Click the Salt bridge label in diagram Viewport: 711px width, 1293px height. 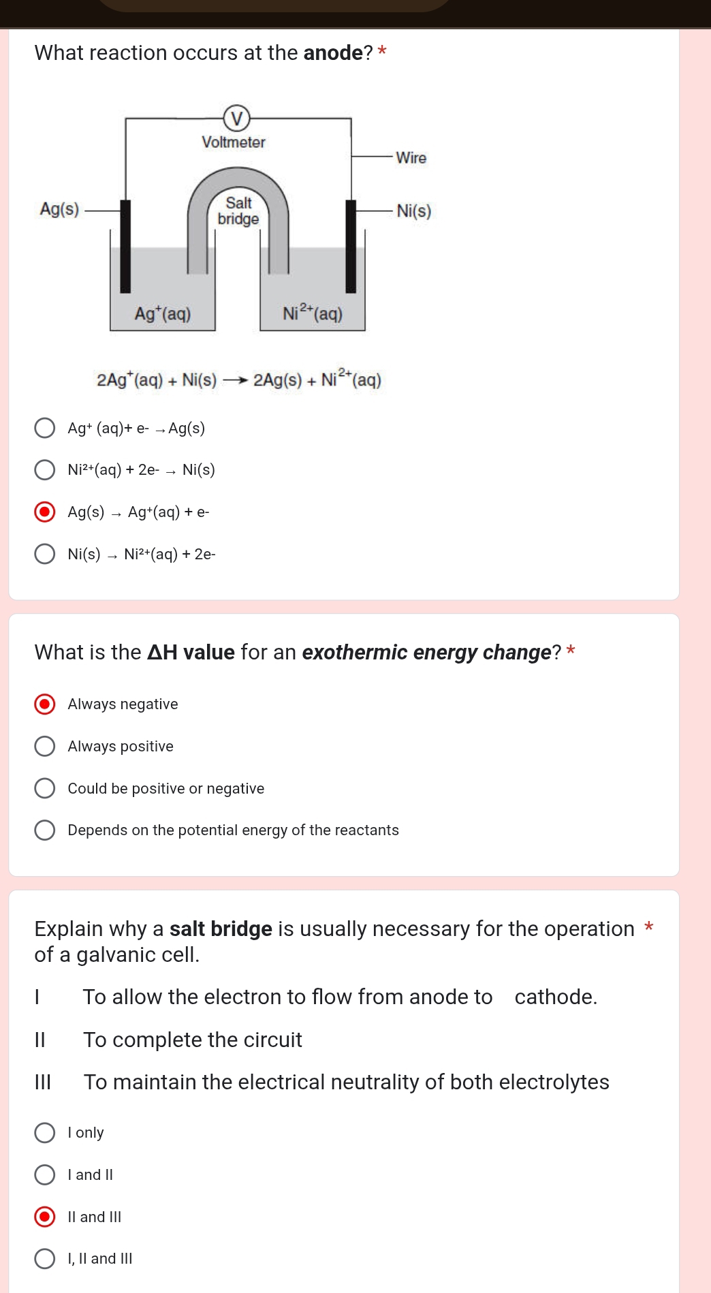pyautogui.click(x=238, y=211)
